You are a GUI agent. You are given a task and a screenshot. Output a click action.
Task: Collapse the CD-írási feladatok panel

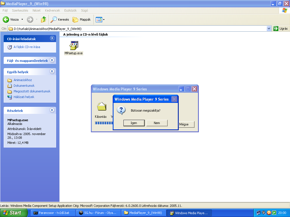(x=52, y=38)
